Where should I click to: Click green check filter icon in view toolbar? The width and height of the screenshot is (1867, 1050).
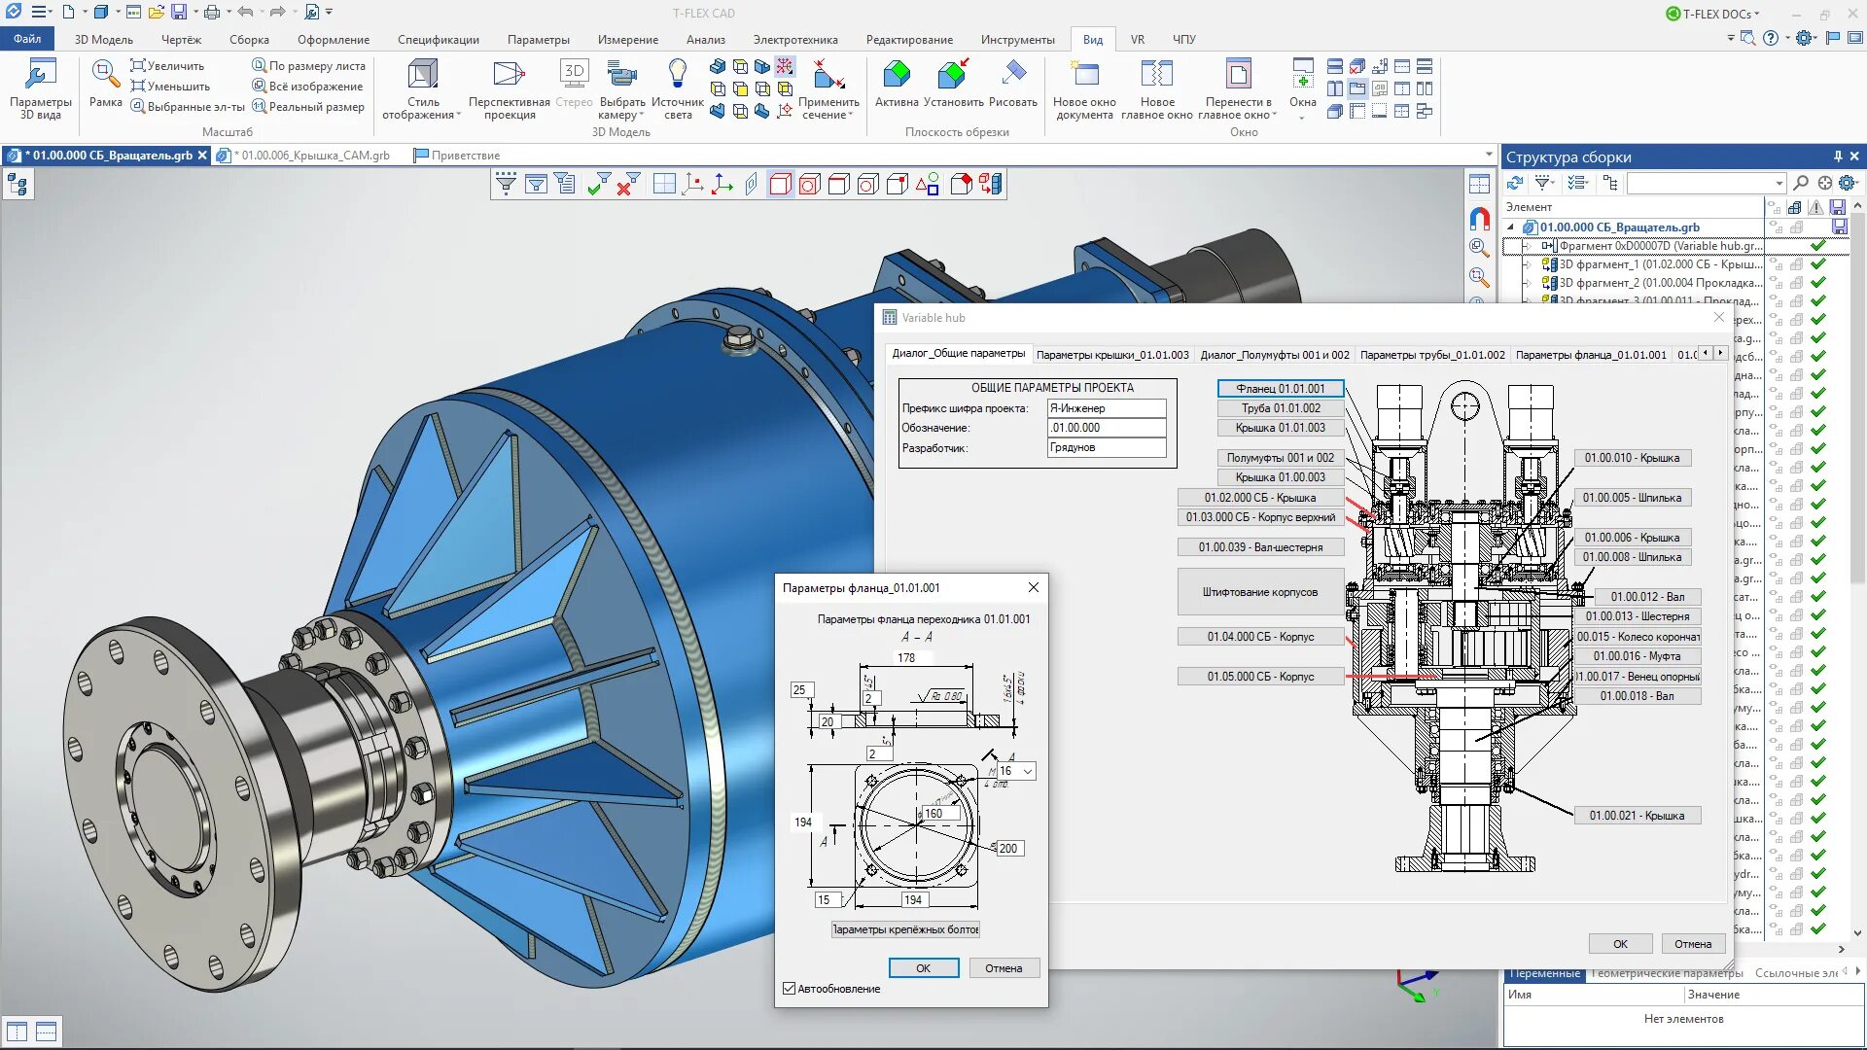598,184
